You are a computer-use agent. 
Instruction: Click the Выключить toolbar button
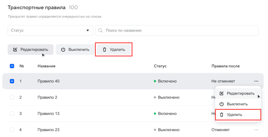(75, 49)
